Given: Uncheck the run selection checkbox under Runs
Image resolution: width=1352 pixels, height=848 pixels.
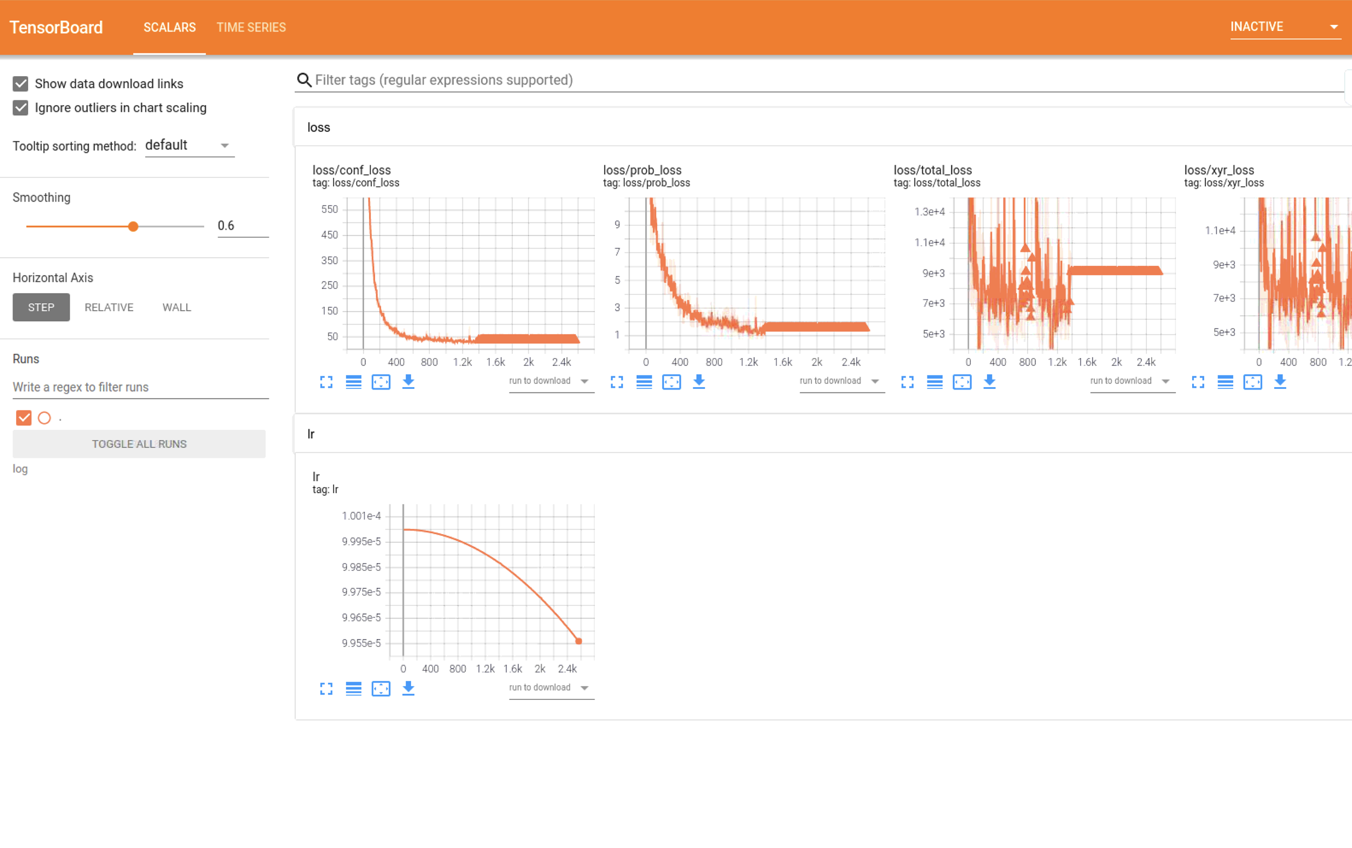Looking at the screenshot, I should [24, 417].
